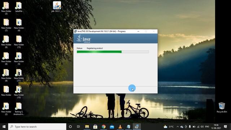Select New folder (5) desktop icon
Image resolution: width=231 pixels, height=130 pixels.
(x=19, y=58)
